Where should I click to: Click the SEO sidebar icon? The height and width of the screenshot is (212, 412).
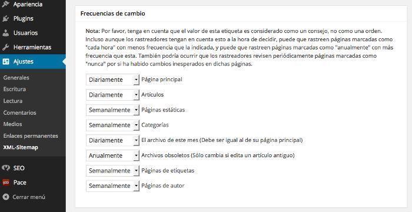(x=5, y=168)
